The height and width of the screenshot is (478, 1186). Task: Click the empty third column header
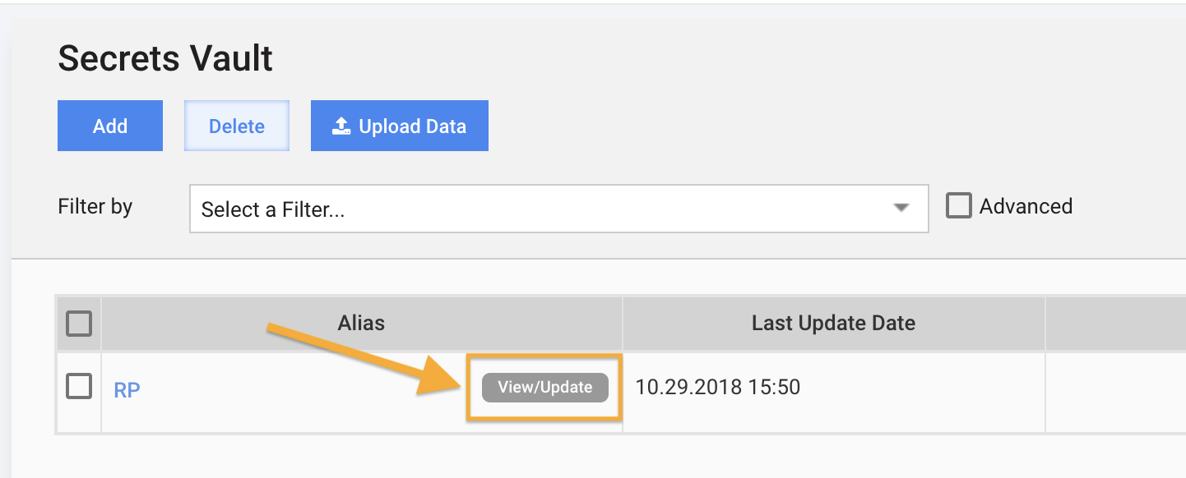click(1116, 323)
